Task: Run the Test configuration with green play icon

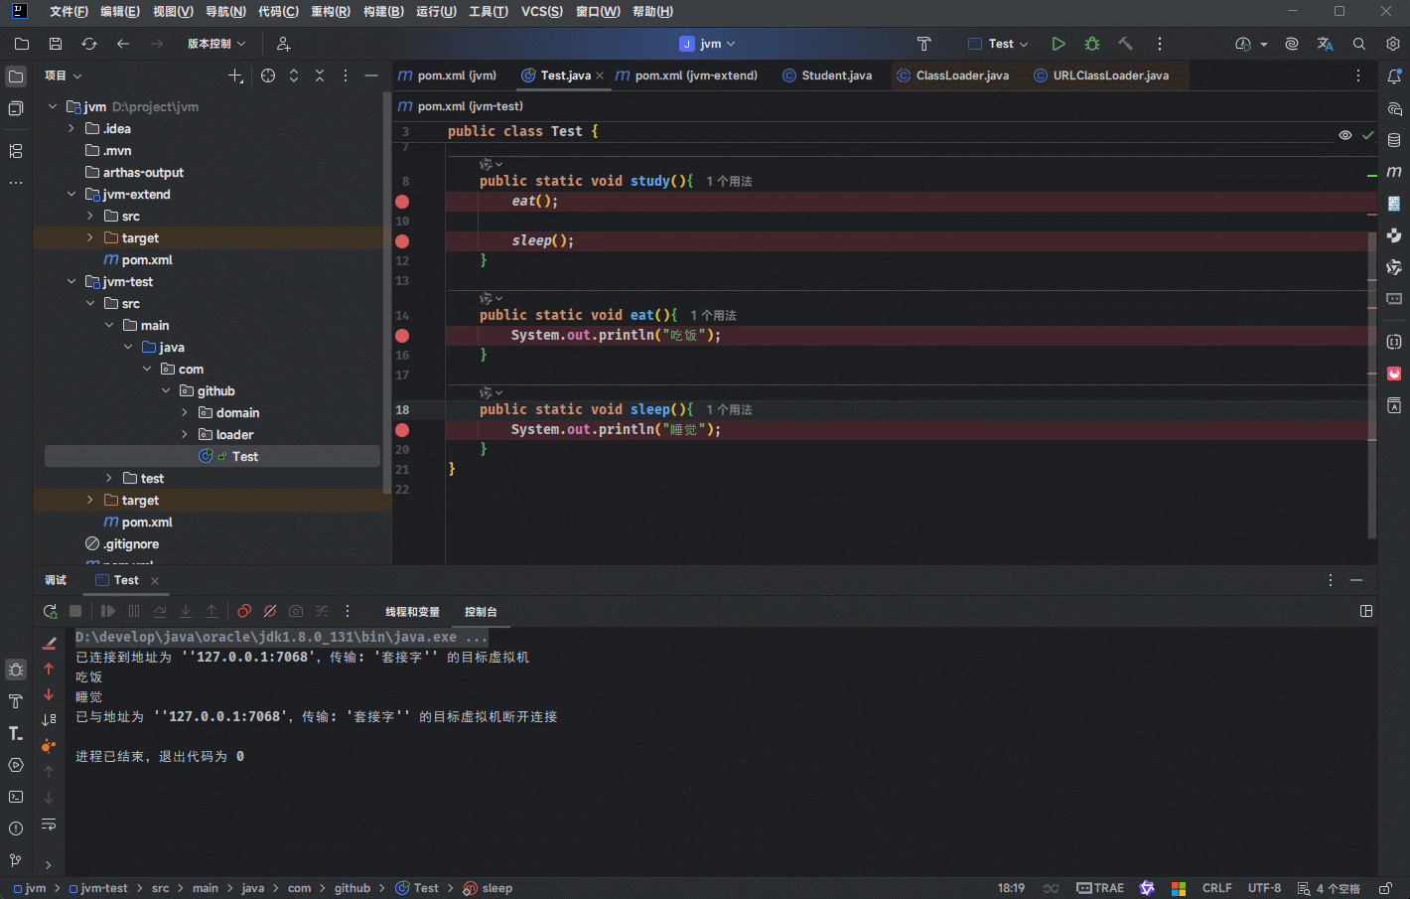Action: tap(1058, 44)
